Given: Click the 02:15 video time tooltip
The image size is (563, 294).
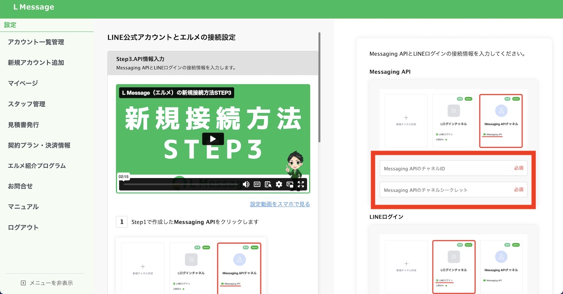Looking at the screenshot, I should coord(123,176).
